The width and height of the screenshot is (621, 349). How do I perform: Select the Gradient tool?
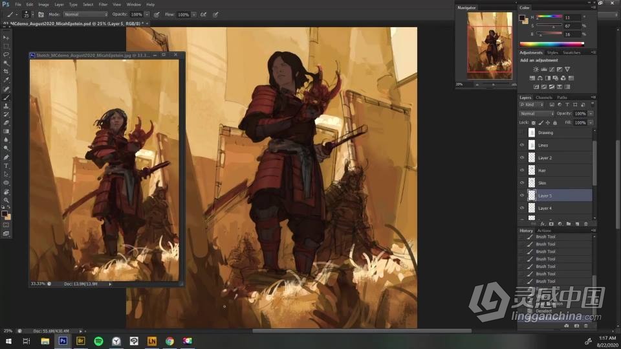pos(6,131)
